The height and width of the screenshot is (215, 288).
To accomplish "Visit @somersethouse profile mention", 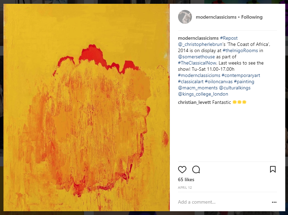I will [x=196, y=57].
